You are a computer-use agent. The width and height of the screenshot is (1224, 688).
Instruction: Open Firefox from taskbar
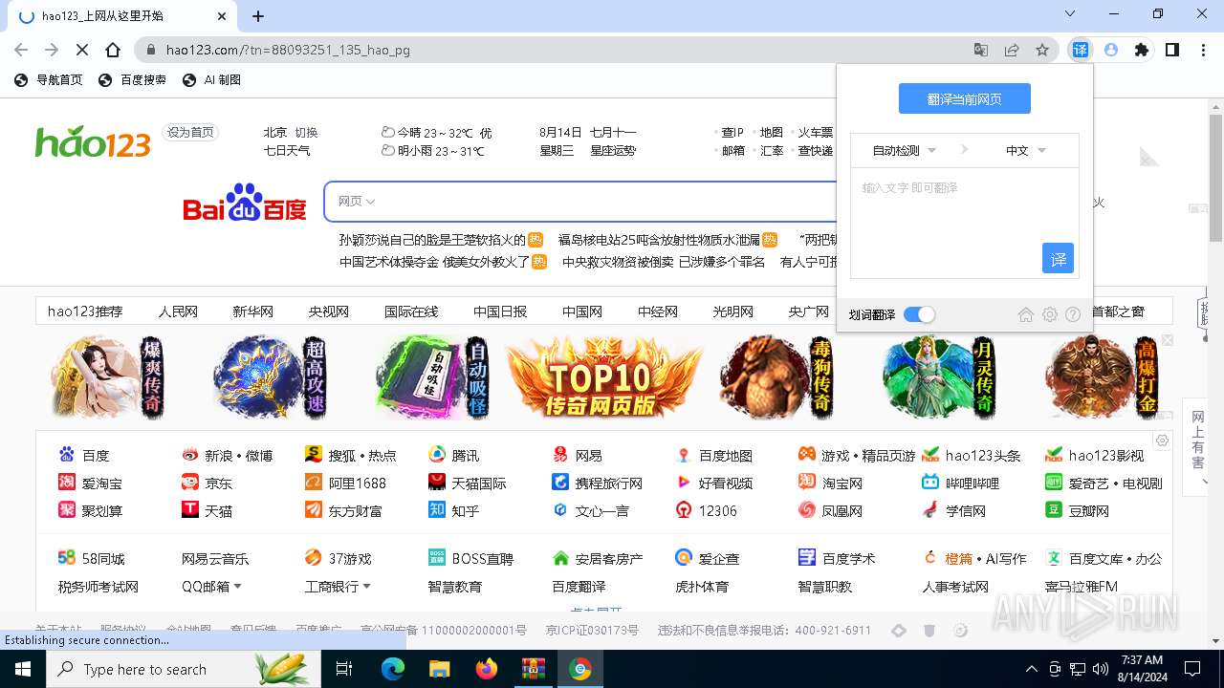[x=486, y=669]
